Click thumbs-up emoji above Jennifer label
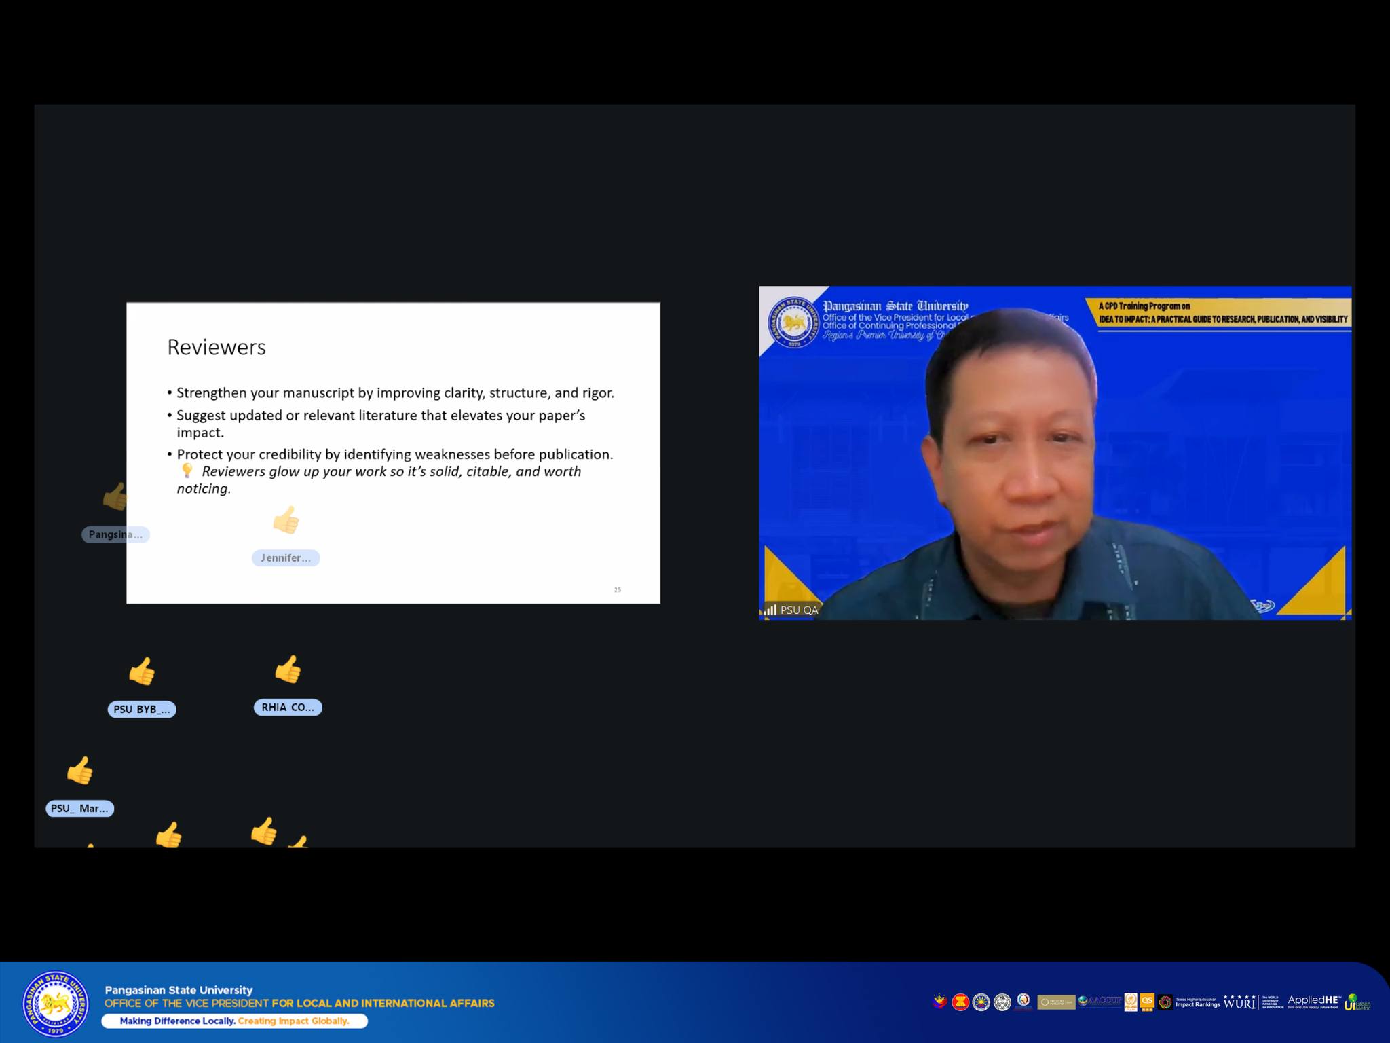The height and width of the screenshot is (1043, 1390). 286,520
